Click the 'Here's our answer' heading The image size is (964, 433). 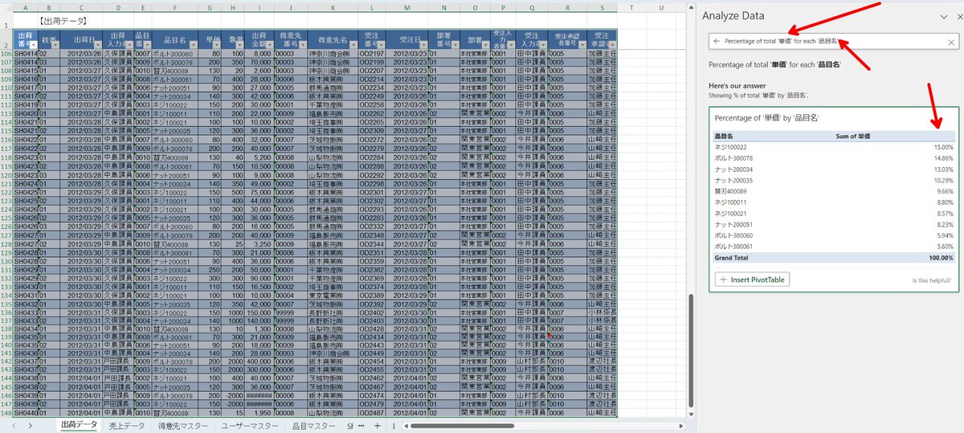[738, 85]
